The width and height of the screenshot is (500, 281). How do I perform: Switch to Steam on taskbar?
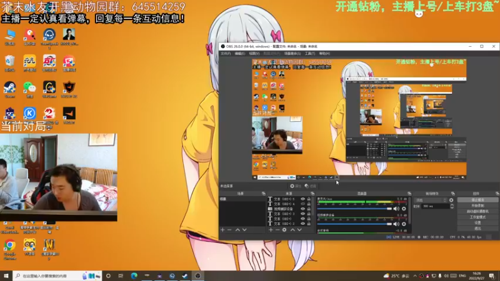pos(185,275)
